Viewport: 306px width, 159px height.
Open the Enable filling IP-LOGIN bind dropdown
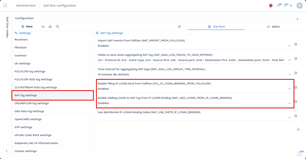click(289, 89)
